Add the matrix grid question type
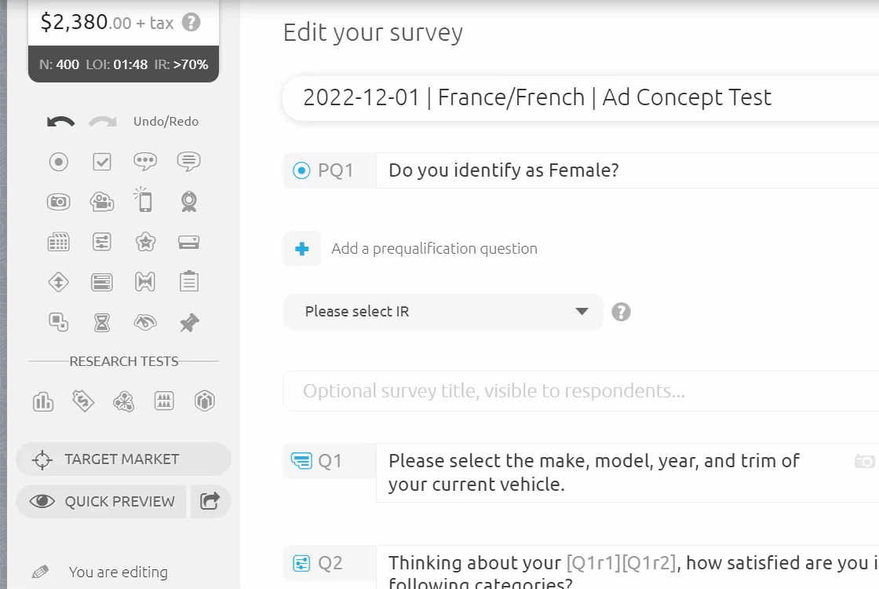Image resolution: width=879 pixels, height=589 pixels. pos(58,243)
